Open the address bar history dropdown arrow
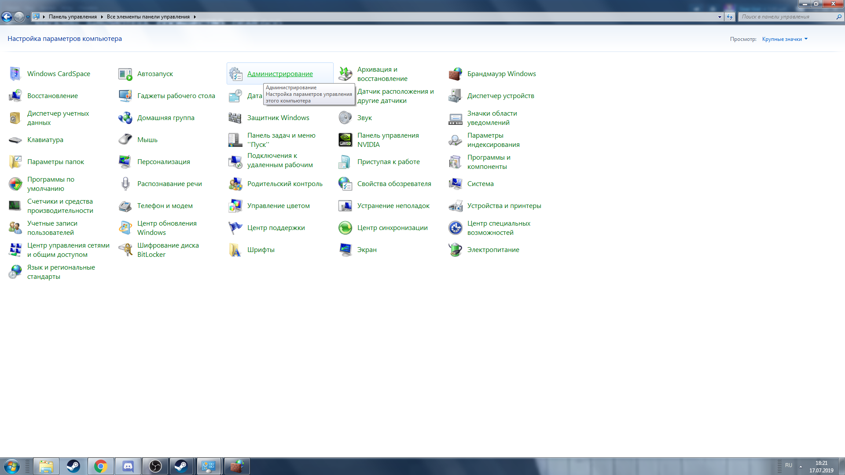 720,17
